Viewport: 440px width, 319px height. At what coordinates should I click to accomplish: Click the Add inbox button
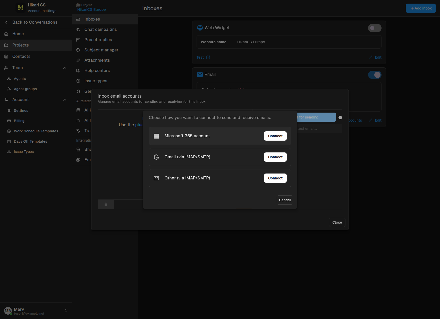click(421, 8)
